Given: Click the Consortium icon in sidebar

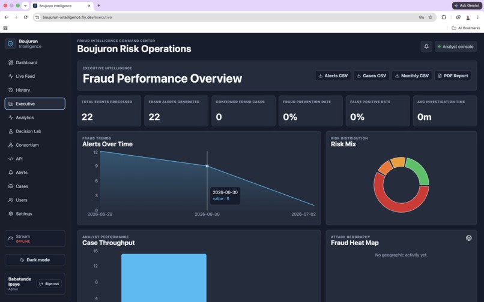Looking at the screenshot, I should [x=10, y=145].
